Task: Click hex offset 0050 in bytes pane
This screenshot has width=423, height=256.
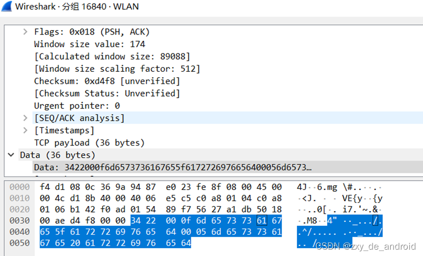Action: tap(20, 243)
